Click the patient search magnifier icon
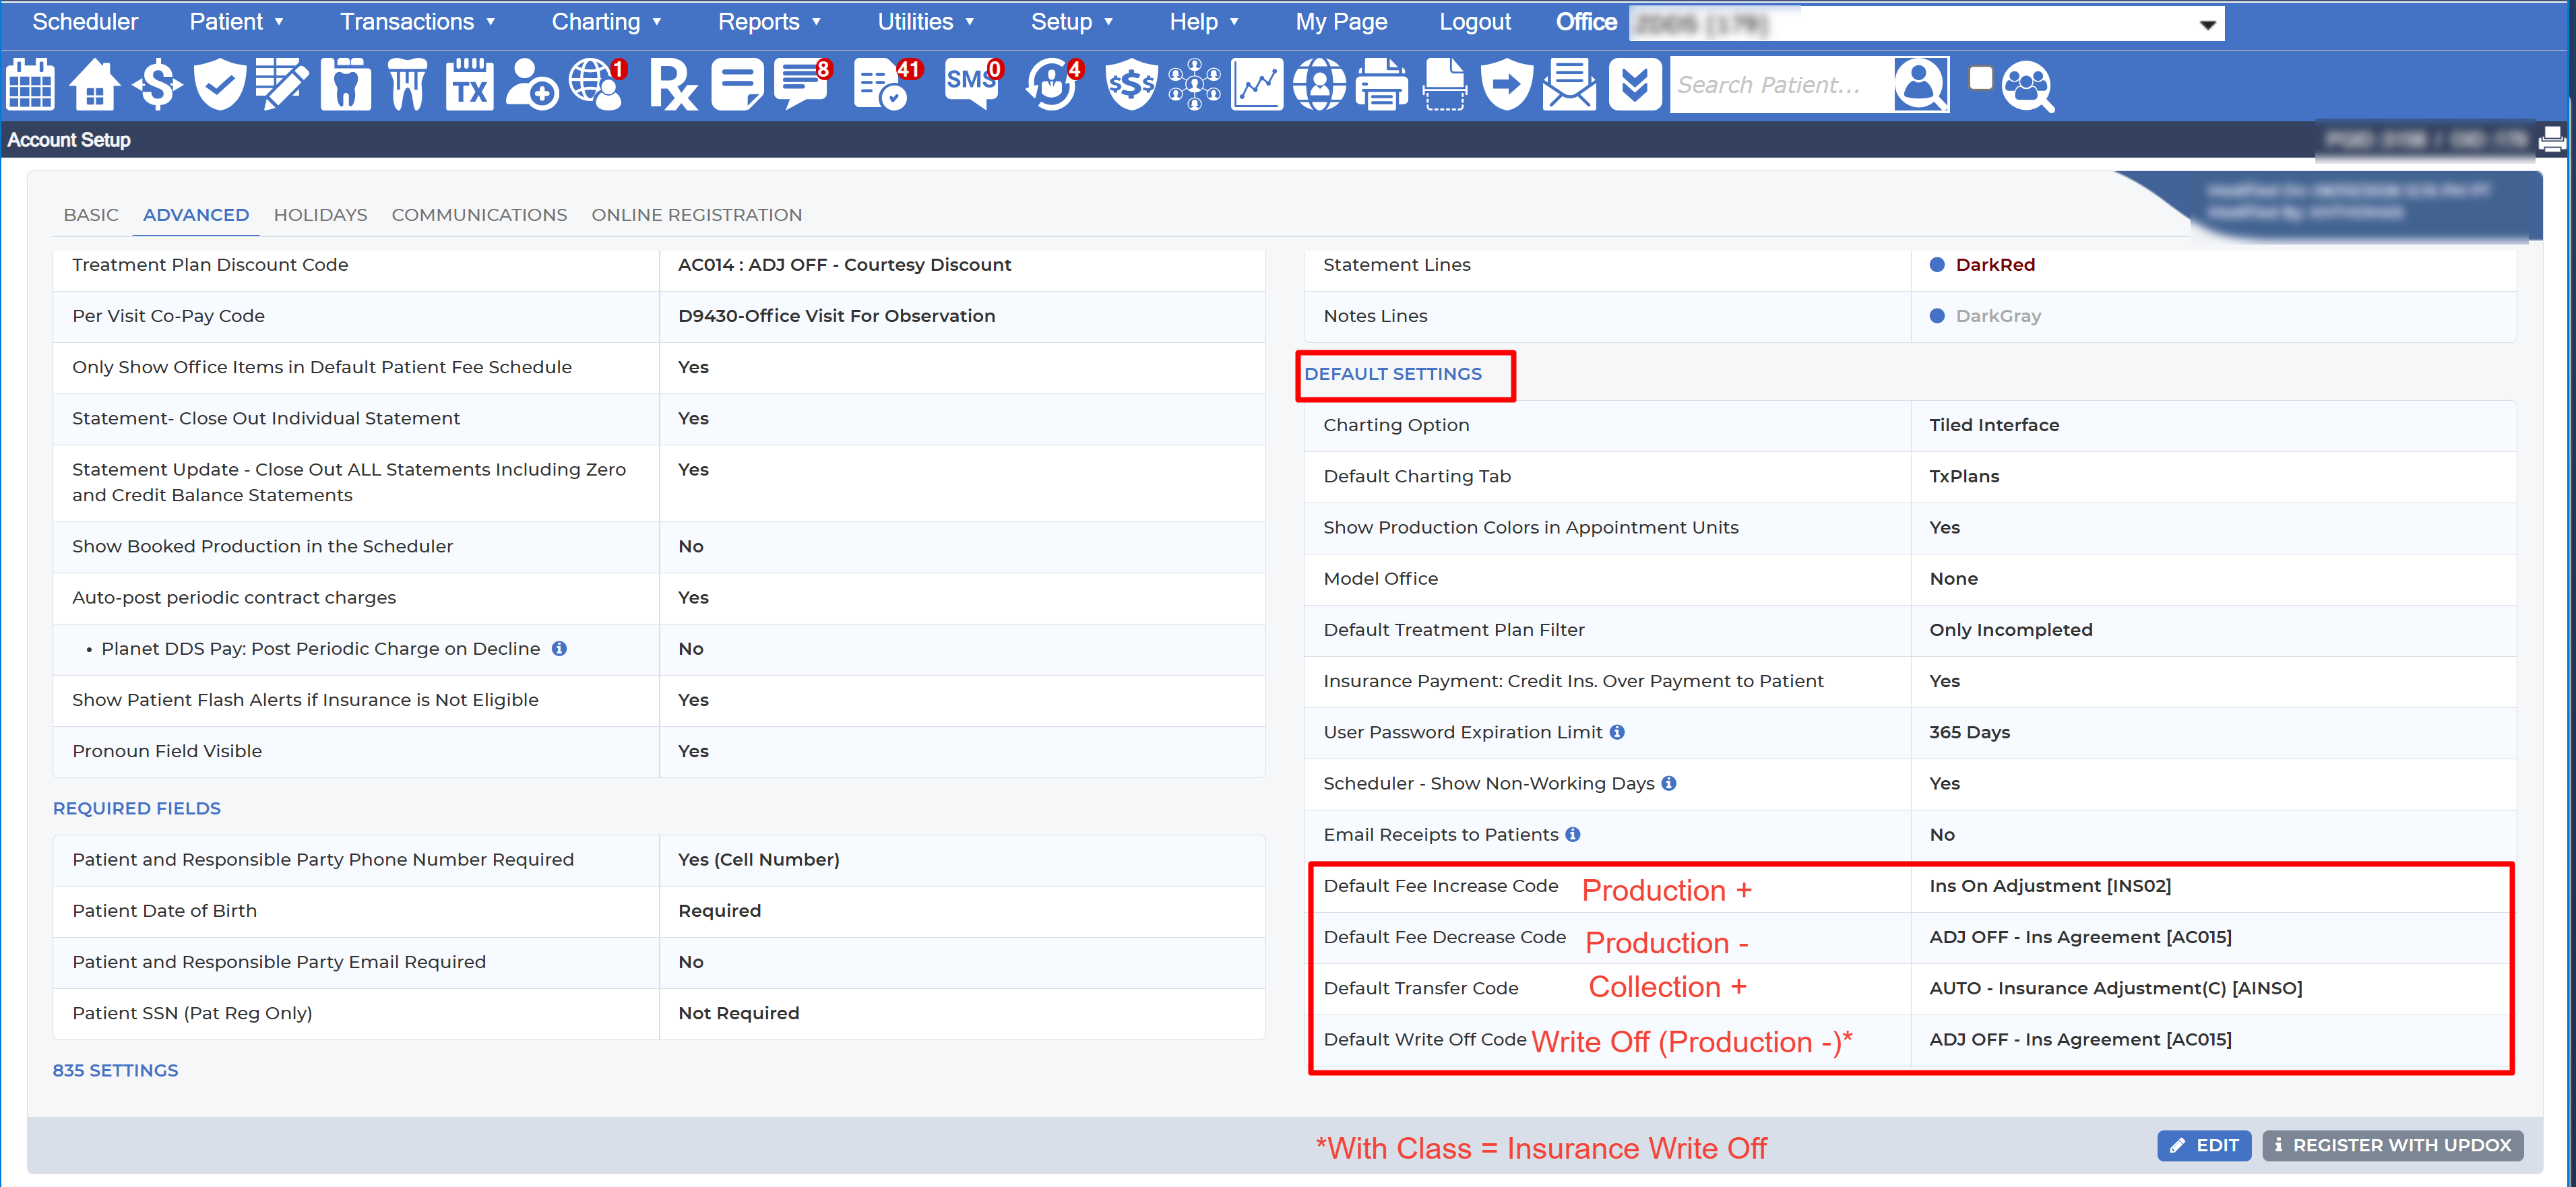 pos(1920,85)
